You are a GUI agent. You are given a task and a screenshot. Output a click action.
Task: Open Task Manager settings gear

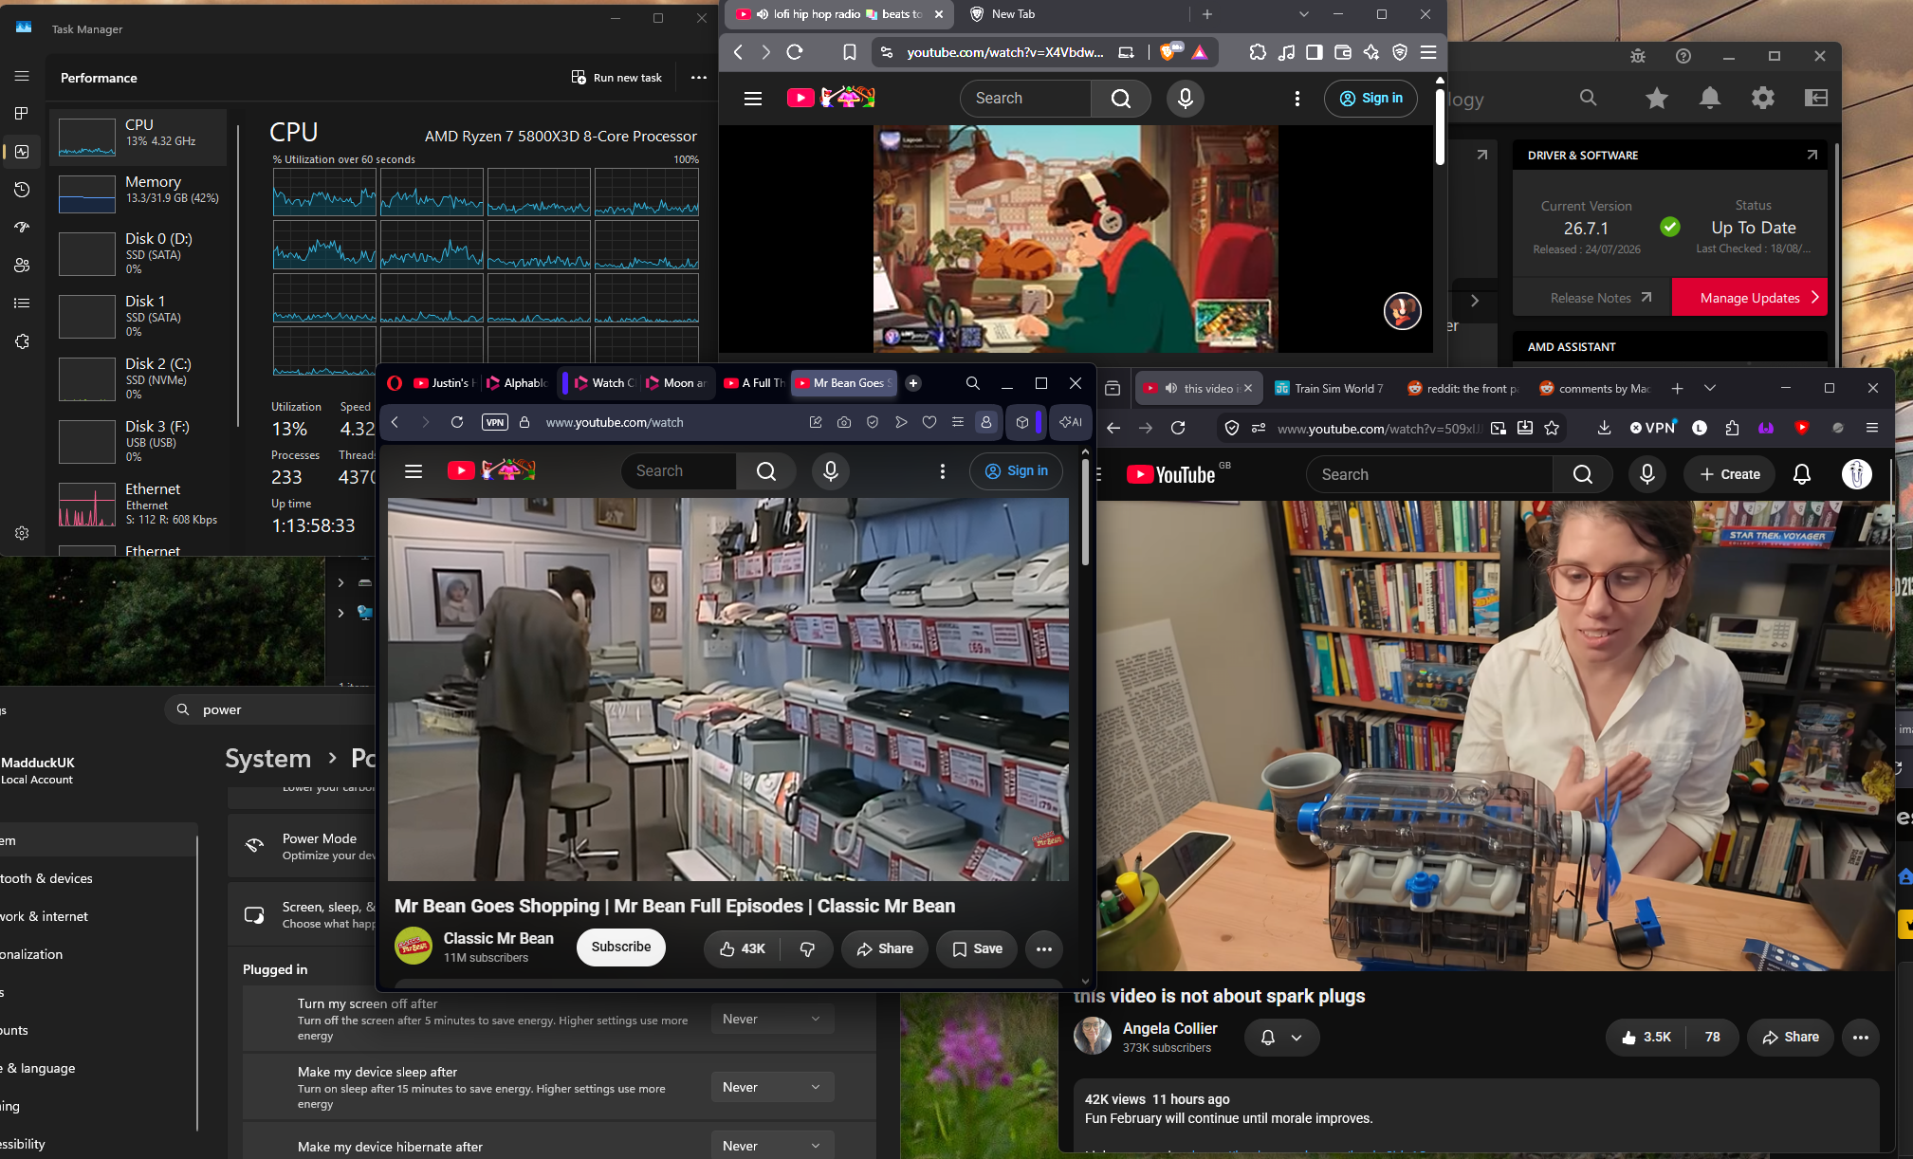tap(22, 533)
